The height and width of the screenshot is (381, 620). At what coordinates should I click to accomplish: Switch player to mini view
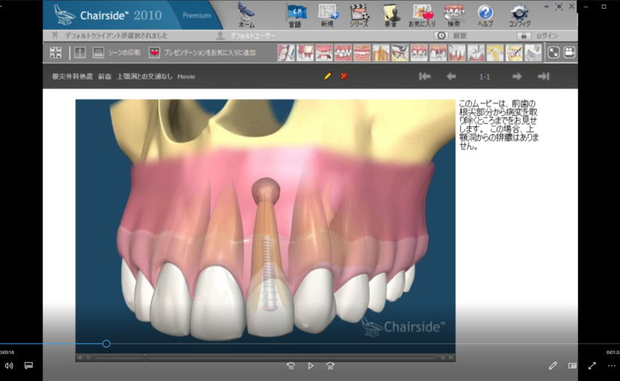click(572, 366)
